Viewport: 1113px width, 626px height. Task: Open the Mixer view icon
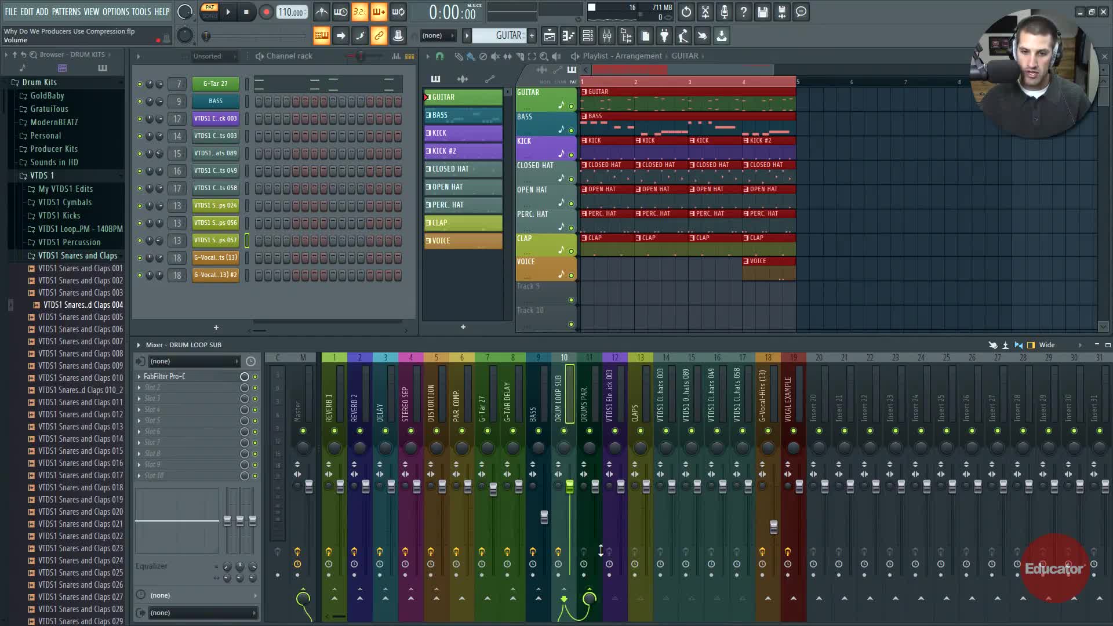(x=606, y=36)
